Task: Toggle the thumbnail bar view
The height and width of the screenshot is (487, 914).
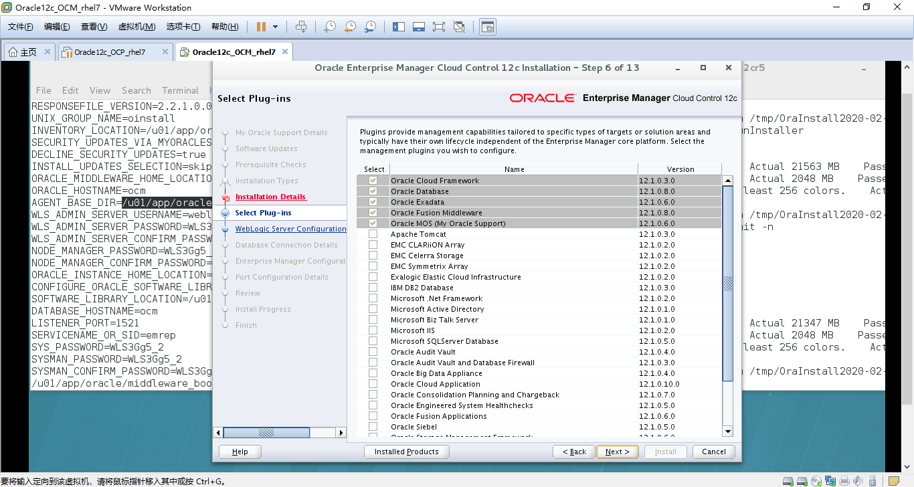Action: coord(419,27)
